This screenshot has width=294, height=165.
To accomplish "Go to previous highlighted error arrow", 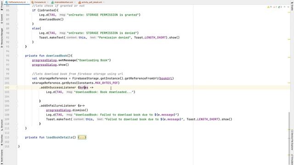I will [285, 7].
